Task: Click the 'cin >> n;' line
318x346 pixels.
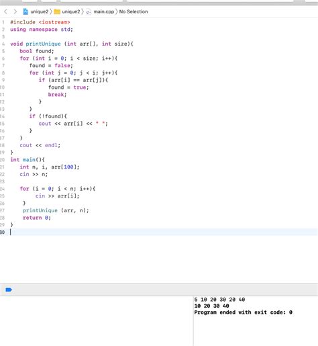Action: coord(34,174)
